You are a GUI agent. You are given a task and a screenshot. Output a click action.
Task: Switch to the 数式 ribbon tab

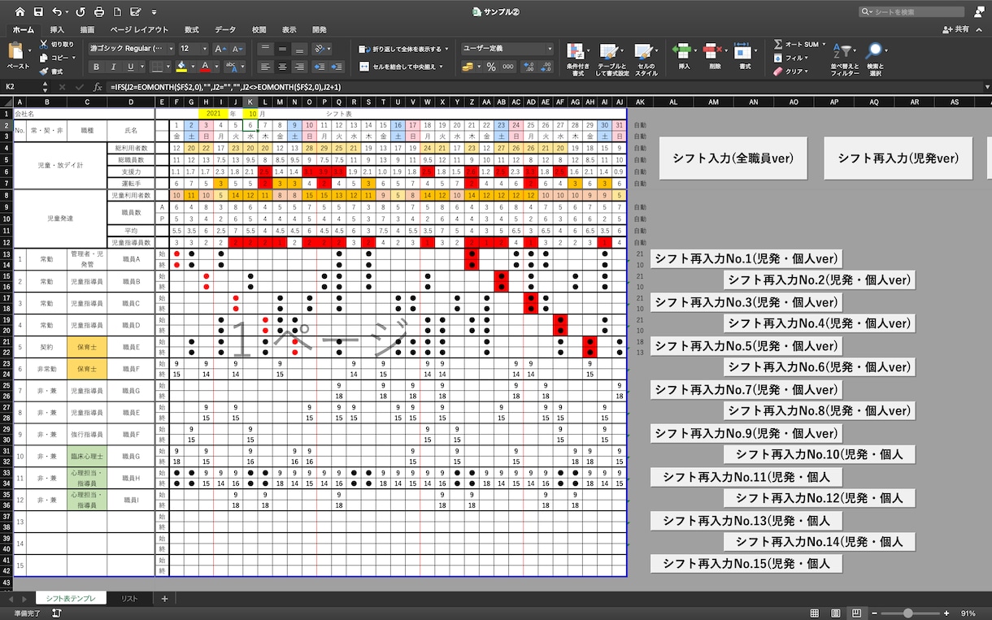(x=191, y=29)
